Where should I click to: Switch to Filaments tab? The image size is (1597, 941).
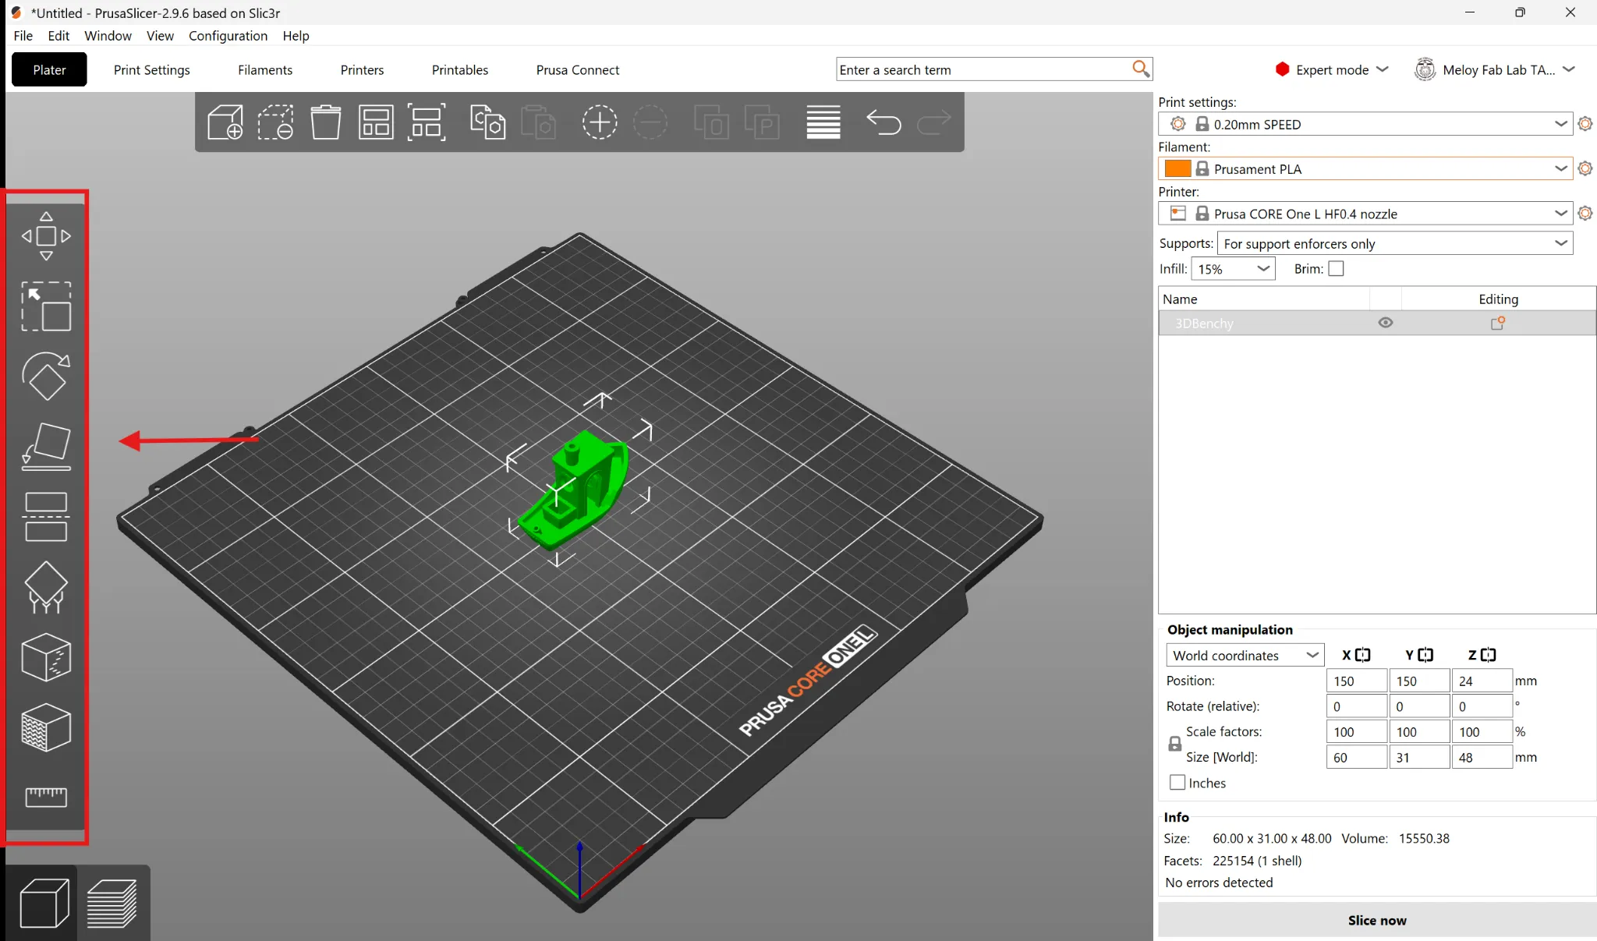click(x=265, y=69)
